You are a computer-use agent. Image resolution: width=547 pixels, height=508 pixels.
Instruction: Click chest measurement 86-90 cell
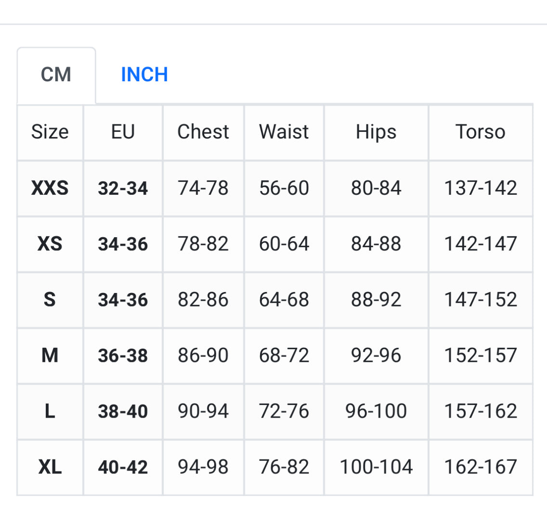[203, 356]
